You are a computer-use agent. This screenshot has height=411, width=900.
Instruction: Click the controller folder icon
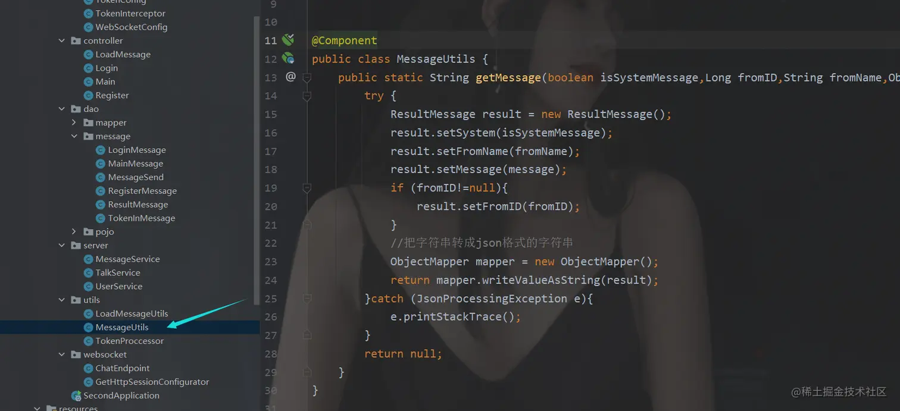tap(76, 40)
